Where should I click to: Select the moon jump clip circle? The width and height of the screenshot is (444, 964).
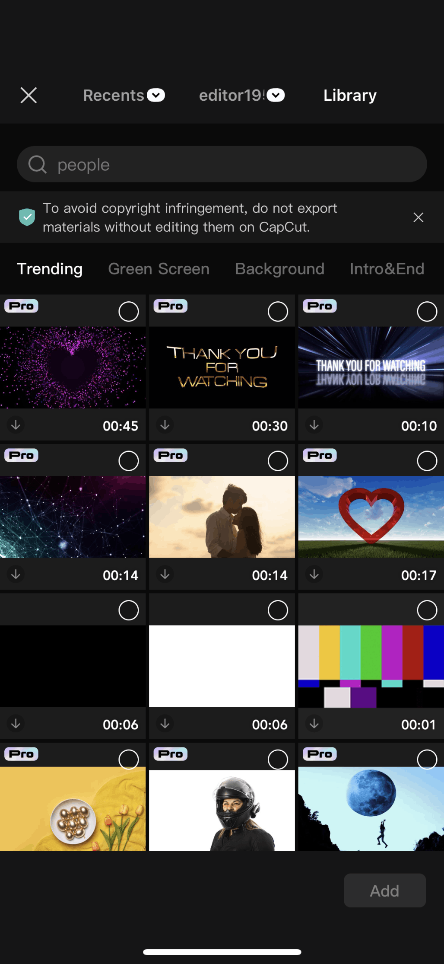click(x=427, y=760)
